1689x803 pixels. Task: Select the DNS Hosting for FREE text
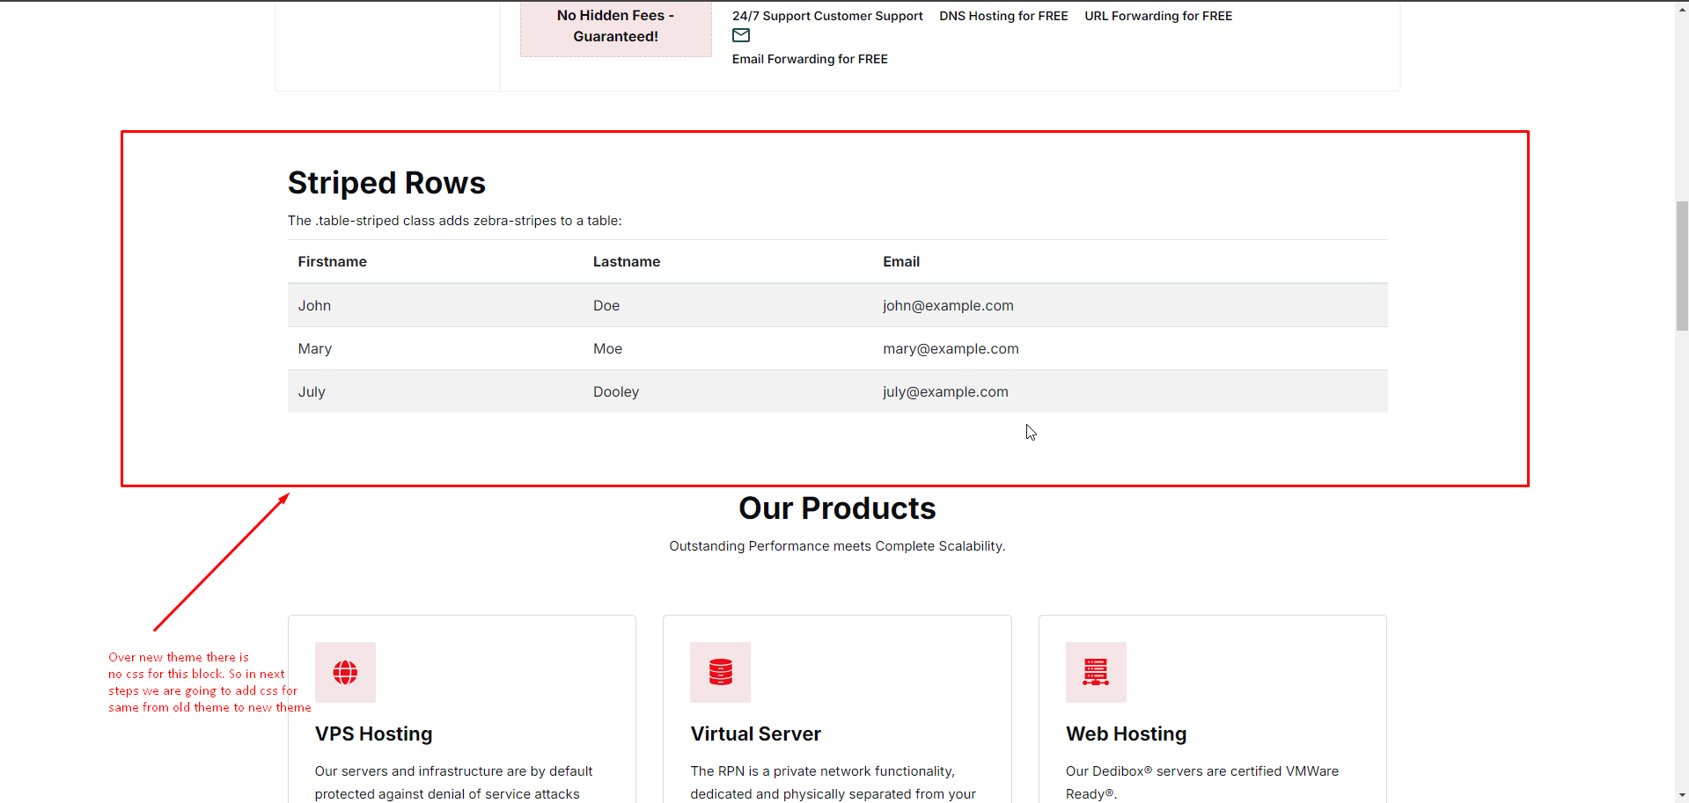(1003, 16)
